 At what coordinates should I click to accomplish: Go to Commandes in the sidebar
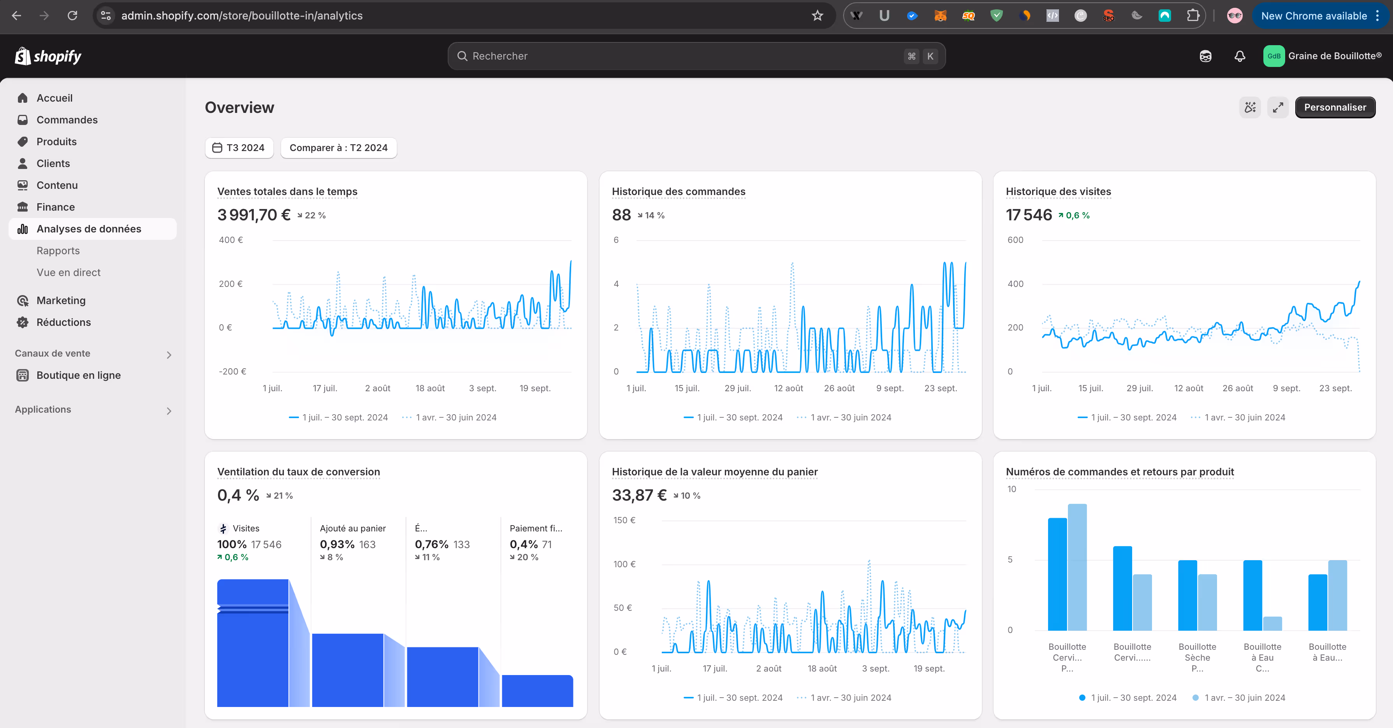point(67,120)
